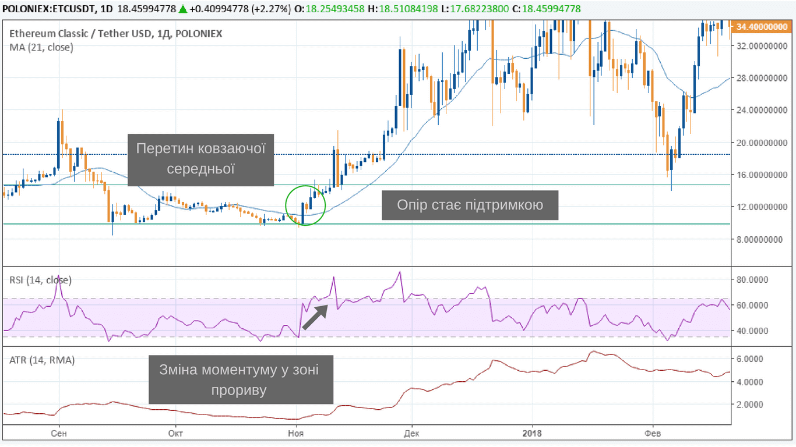Viewport: 796px width, 447px height.
Task: Click the Фев month on time axis
Action: pos(653,433)
